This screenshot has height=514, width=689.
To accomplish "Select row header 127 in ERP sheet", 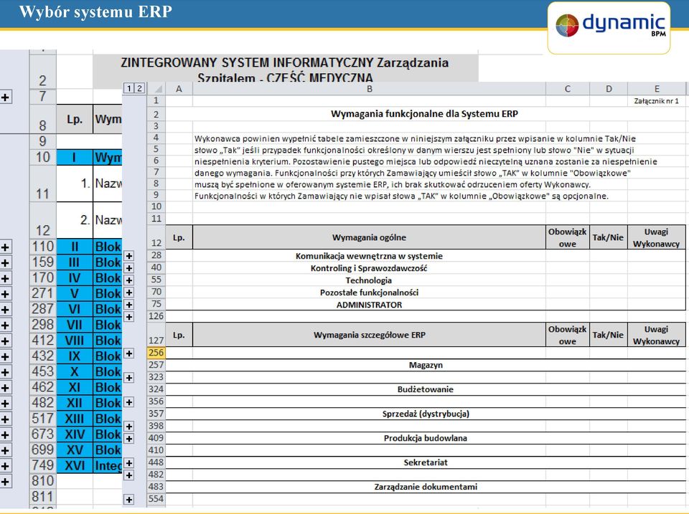I will [x=156, y=335].
